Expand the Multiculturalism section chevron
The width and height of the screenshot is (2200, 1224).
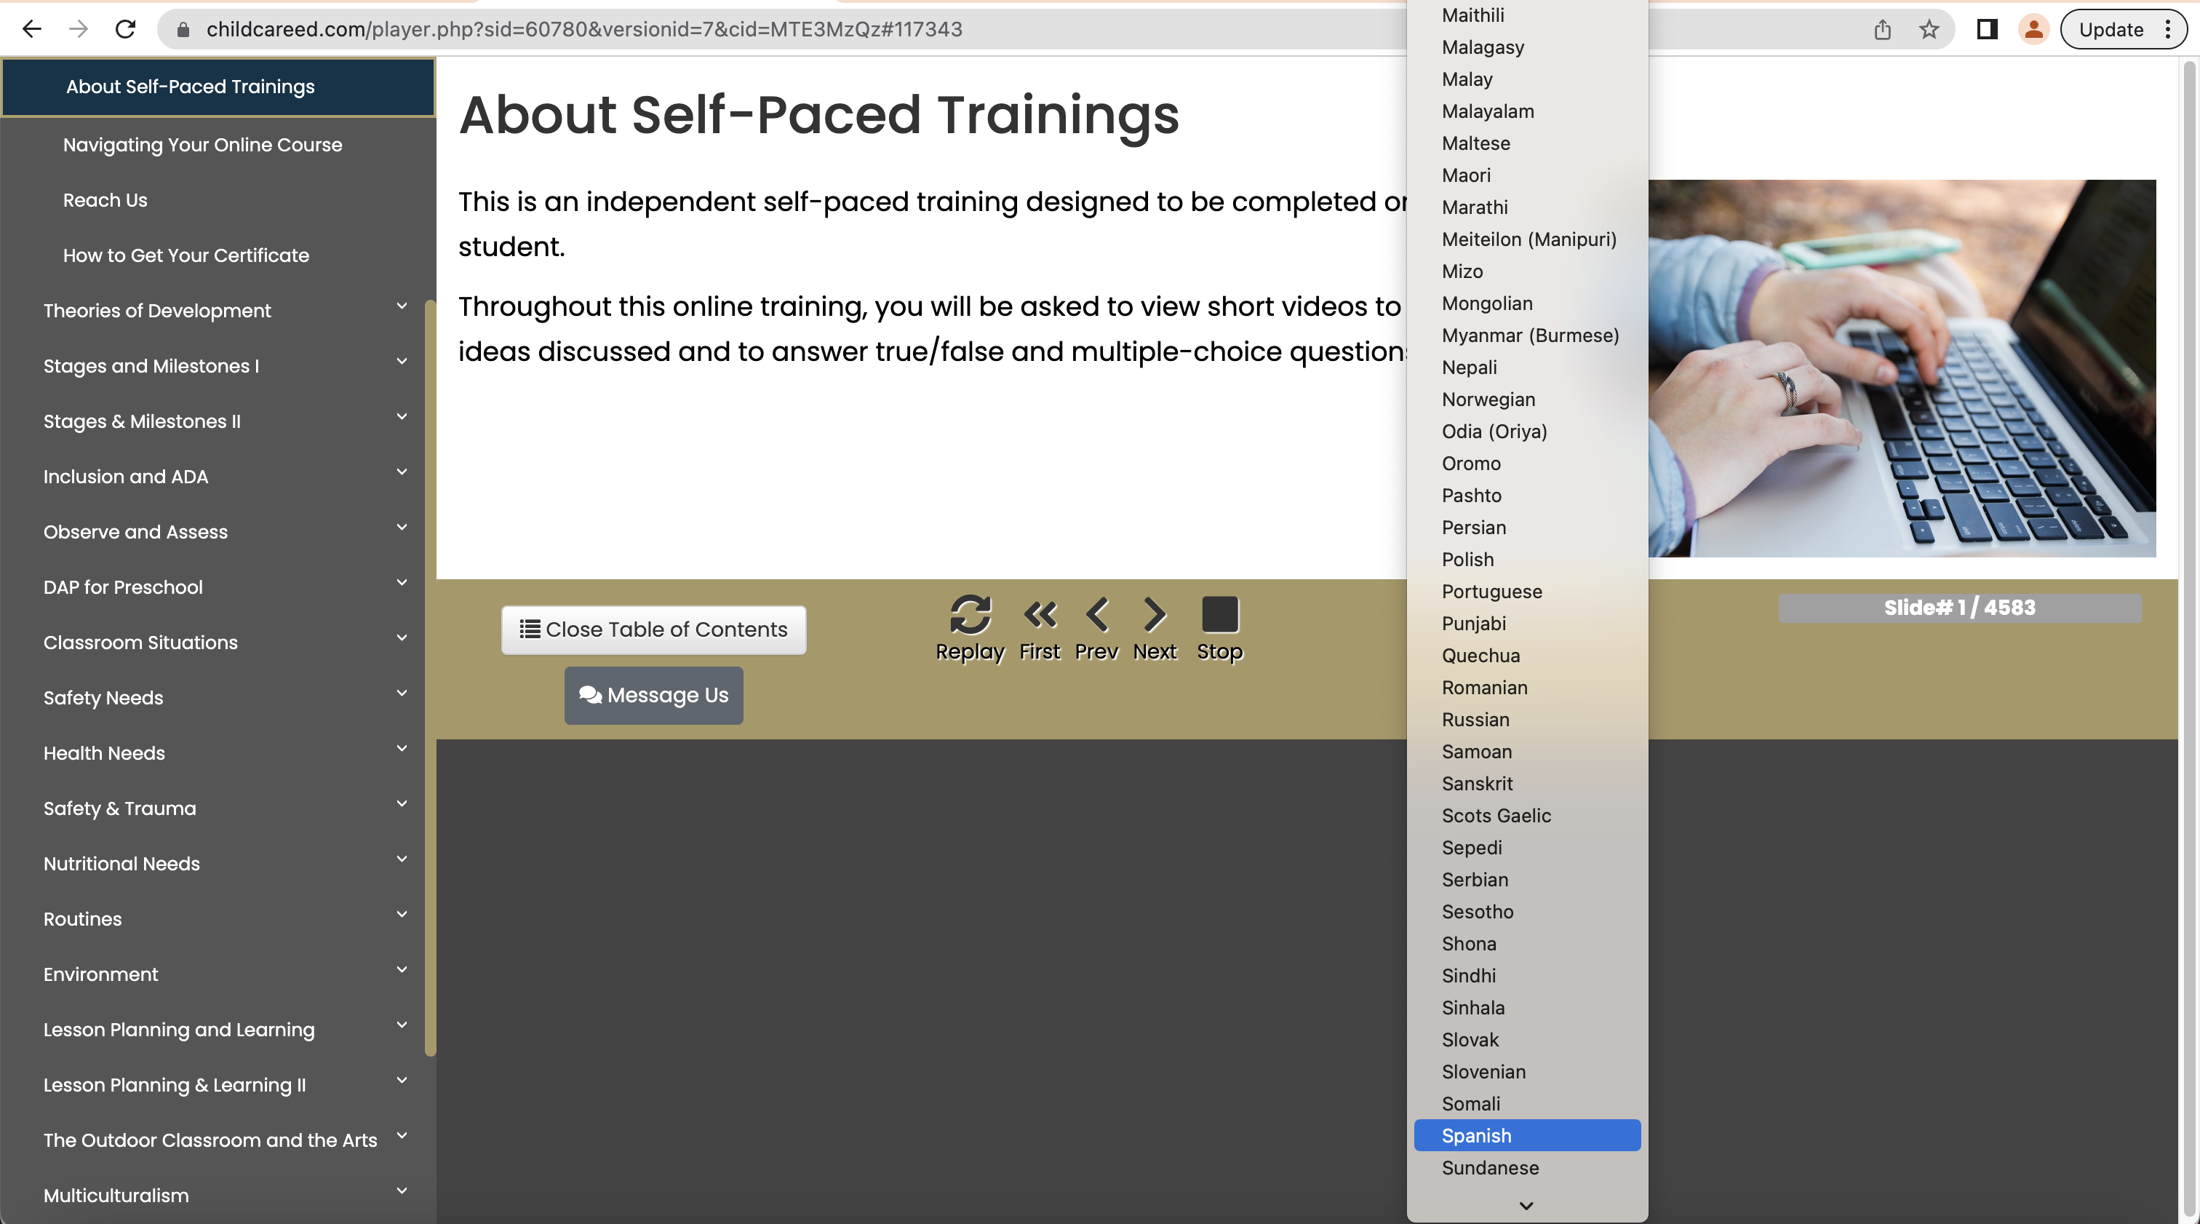coord(402,1191)
